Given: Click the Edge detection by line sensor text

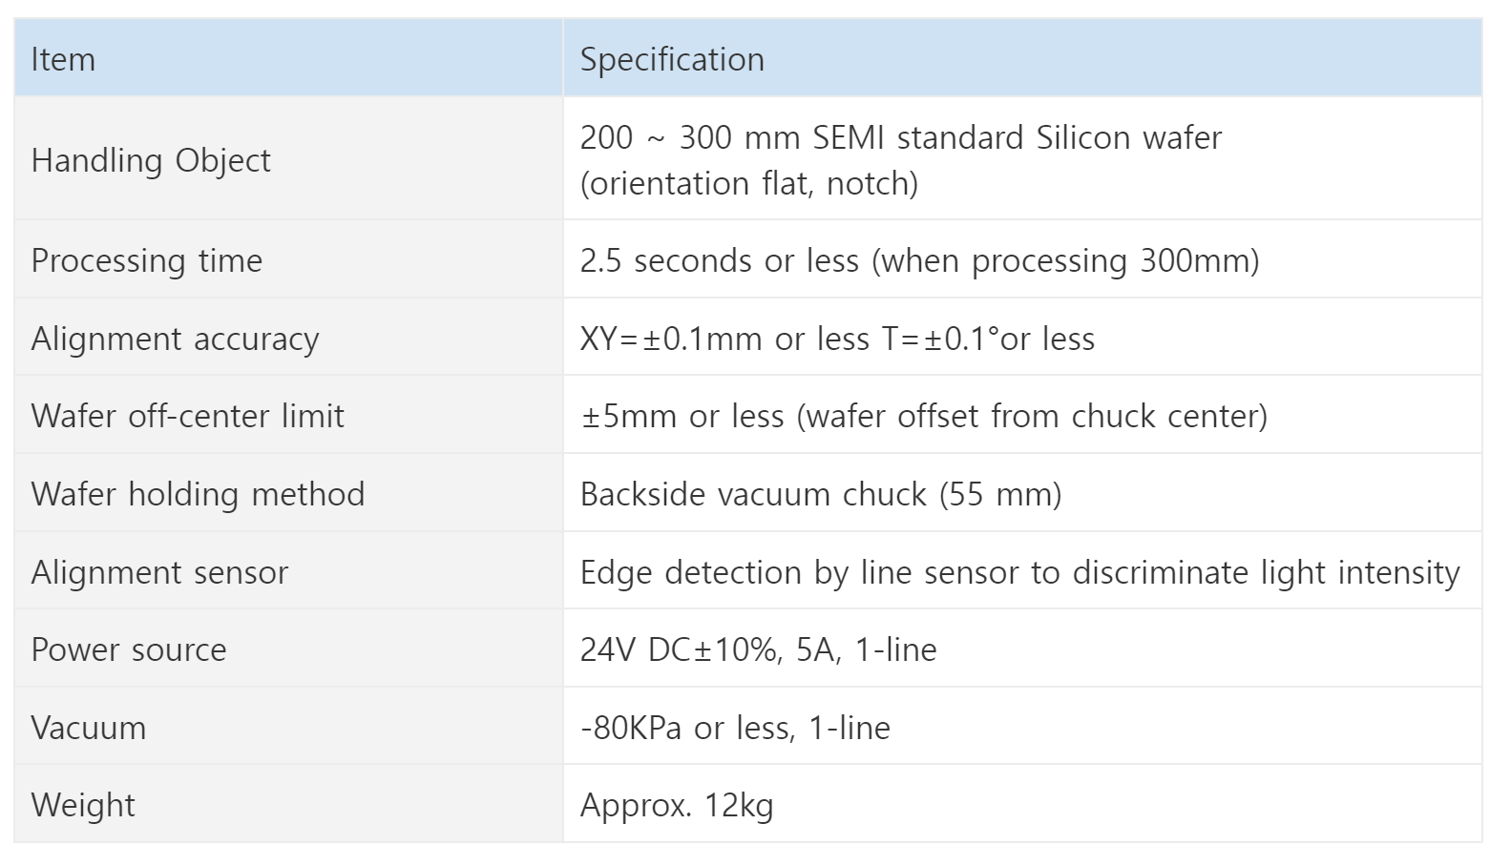Looking at the screenshot, I should point(1020,572).
